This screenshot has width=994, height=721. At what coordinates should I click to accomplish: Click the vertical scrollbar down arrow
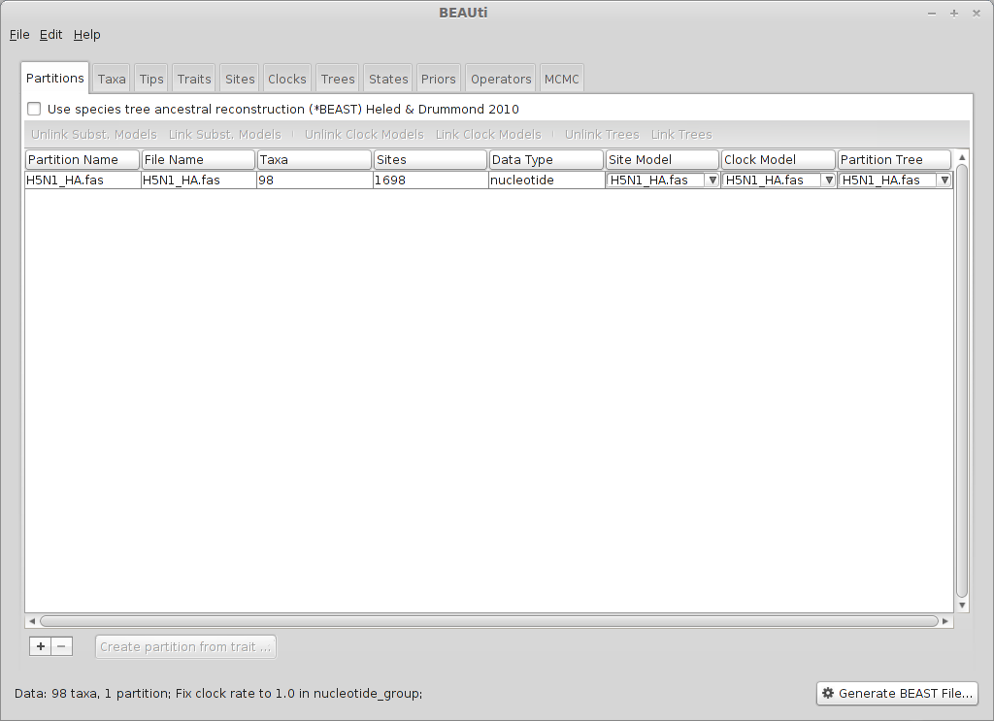point(962,606)
